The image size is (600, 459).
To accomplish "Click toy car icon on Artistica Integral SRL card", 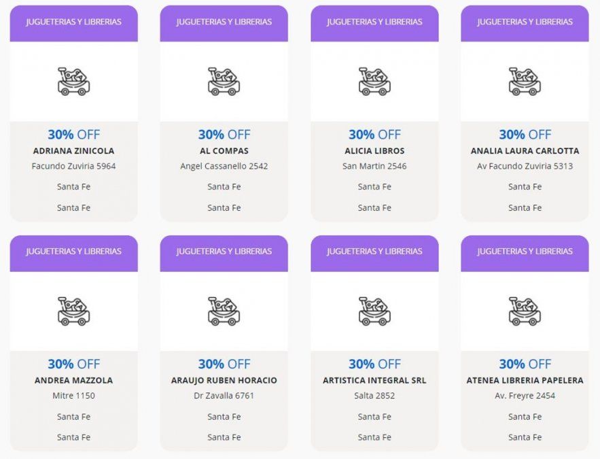I will coord(374,311).
